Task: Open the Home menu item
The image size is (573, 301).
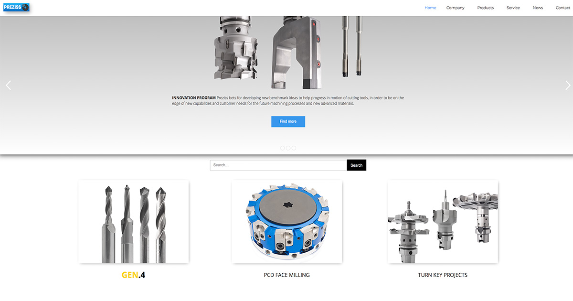Action: (x=430, y=8)
